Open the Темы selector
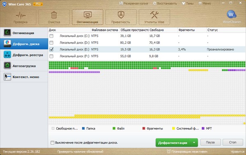The image size is (246, 155). click(x=188, y=3)
